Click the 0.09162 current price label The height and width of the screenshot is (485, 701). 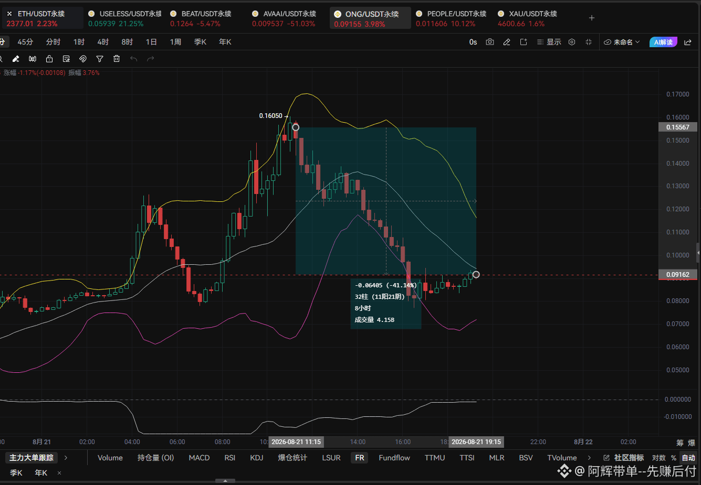tap(678, 275)
